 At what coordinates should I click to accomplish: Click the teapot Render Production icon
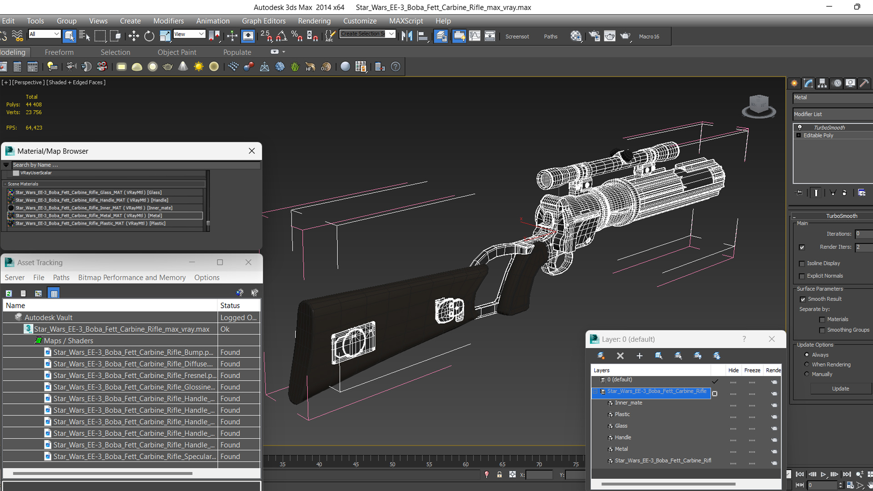(x=625, y=36)
